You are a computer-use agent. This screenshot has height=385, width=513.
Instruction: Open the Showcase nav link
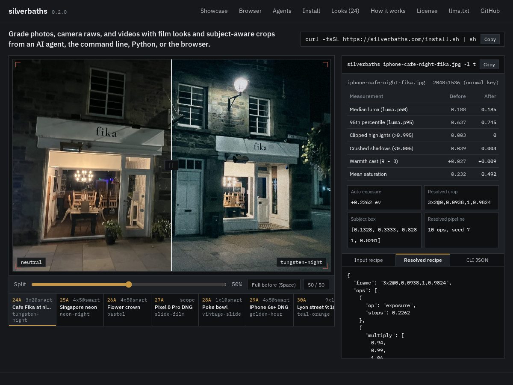[x=214, y=11]
